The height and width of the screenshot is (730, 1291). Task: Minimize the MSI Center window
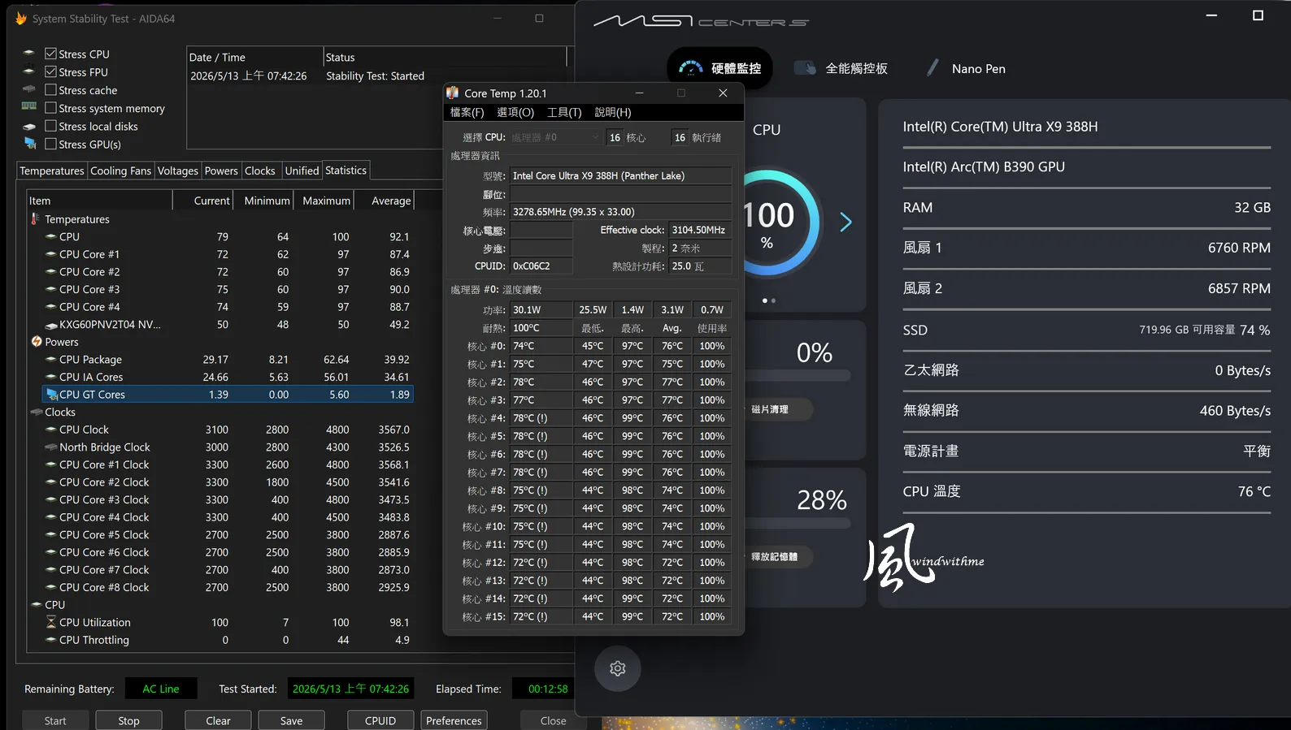[1211, 15]
